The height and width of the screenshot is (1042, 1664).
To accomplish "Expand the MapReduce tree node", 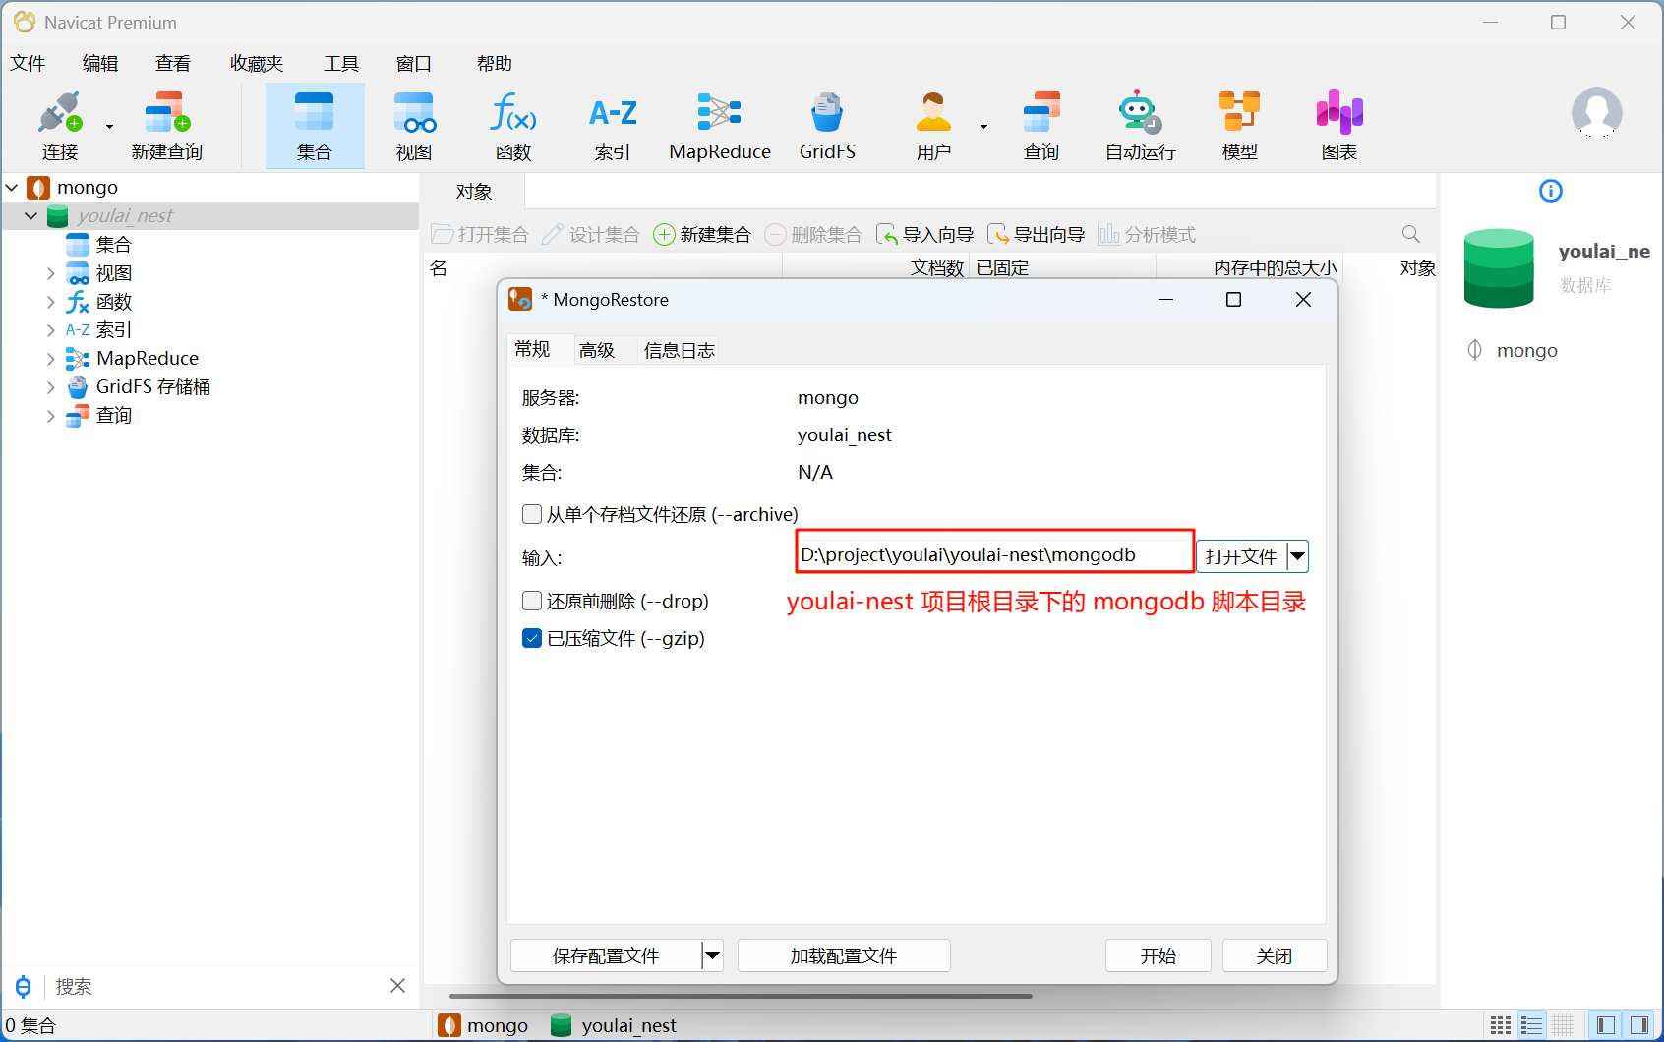I will [50, 359].
